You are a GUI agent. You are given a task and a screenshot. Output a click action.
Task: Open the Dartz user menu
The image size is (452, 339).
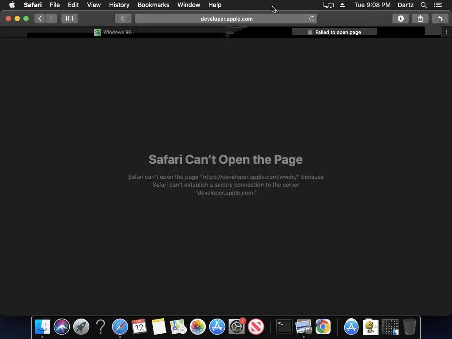pos(405,5)
